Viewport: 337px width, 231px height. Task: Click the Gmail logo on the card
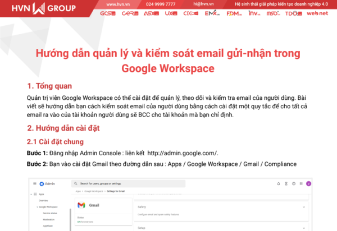pyautogui.click(x=81, y=205)
